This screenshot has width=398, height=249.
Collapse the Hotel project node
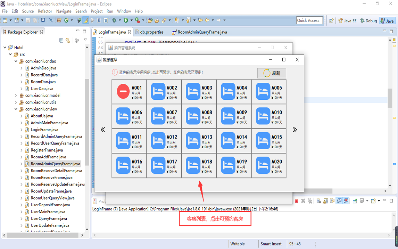point(5,48)
